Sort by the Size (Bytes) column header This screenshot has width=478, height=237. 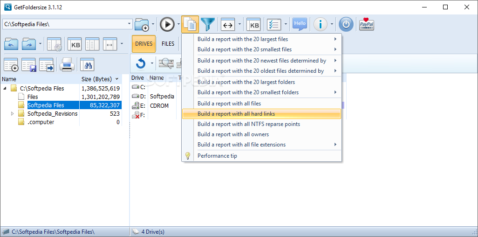pyautogui.click(x=100, y=79)
